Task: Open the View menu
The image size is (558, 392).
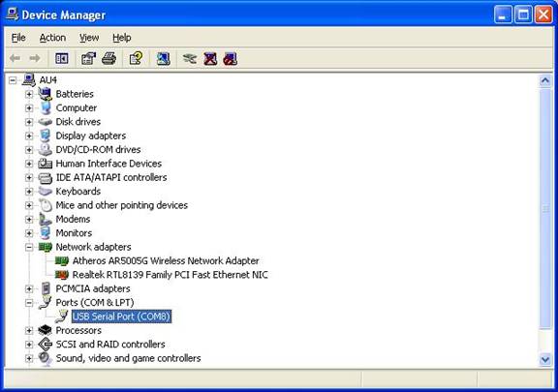Action: click(89, 38)
